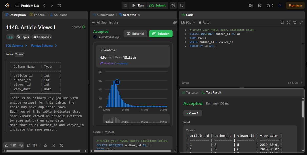Click the streak fire counter
The height and width of the screenshot is (155, 307).
coord(270,5)
